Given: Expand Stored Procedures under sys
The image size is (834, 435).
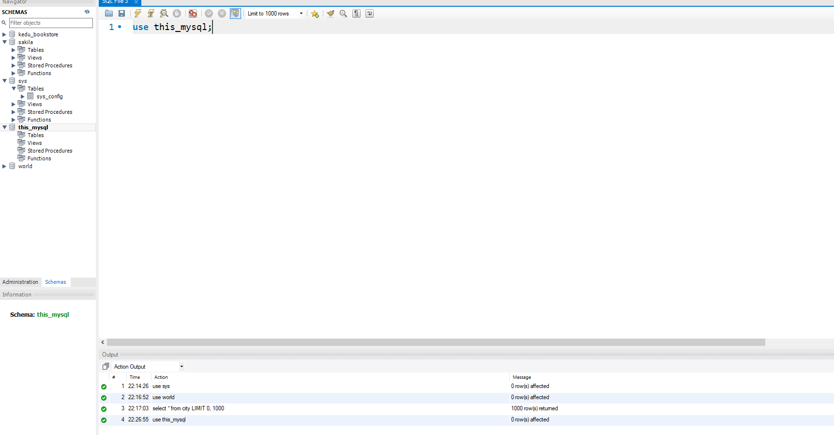Looking at the screenshot, I should 14,112.
